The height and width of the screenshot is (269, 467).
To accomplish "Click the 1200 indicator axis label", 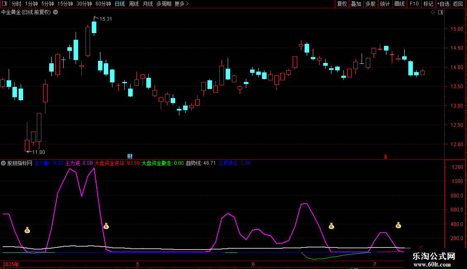I will tap(457, 167).
